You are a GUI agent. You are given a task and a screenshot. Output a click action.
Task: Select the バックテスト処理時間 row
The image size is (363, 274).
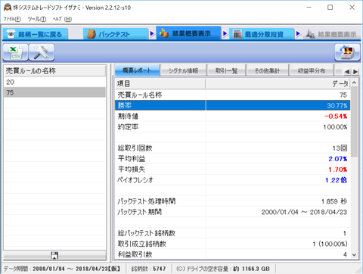coord(233,201)
